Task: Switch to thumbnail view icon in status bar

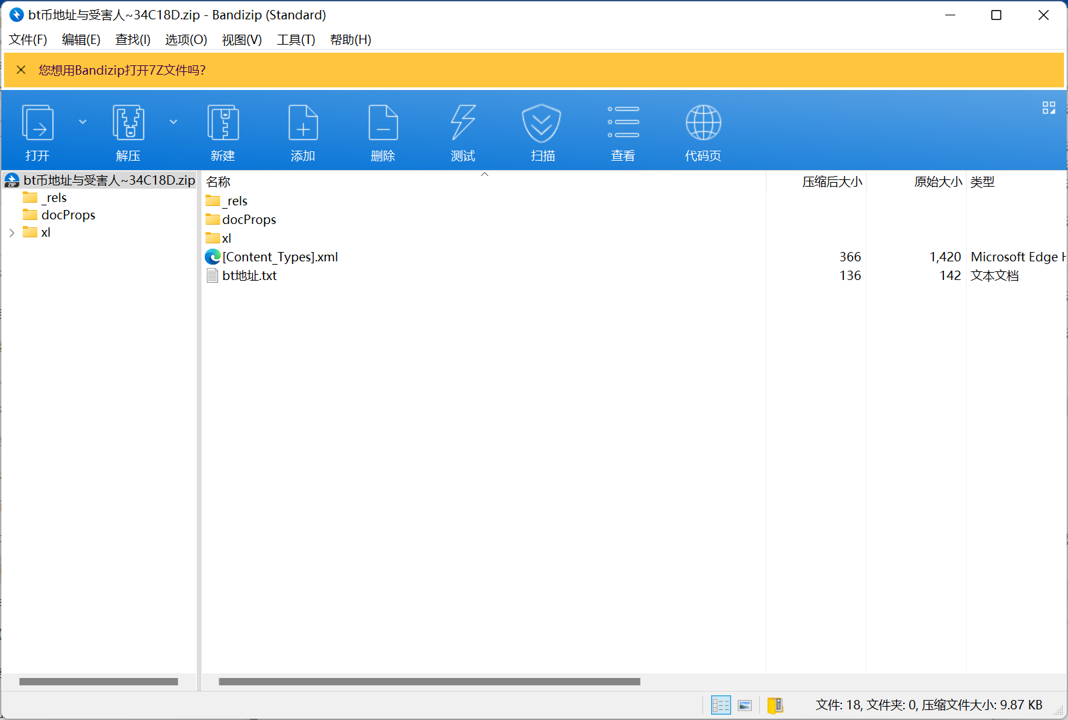Action: (745, 705)
